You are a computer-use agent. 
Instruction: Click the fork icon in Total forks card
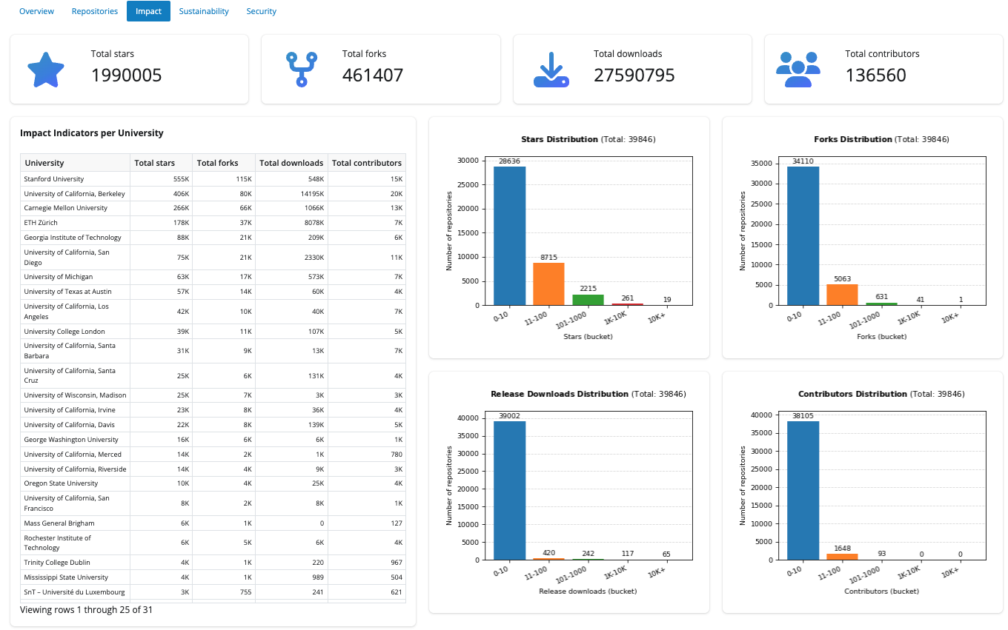(302, 70)
